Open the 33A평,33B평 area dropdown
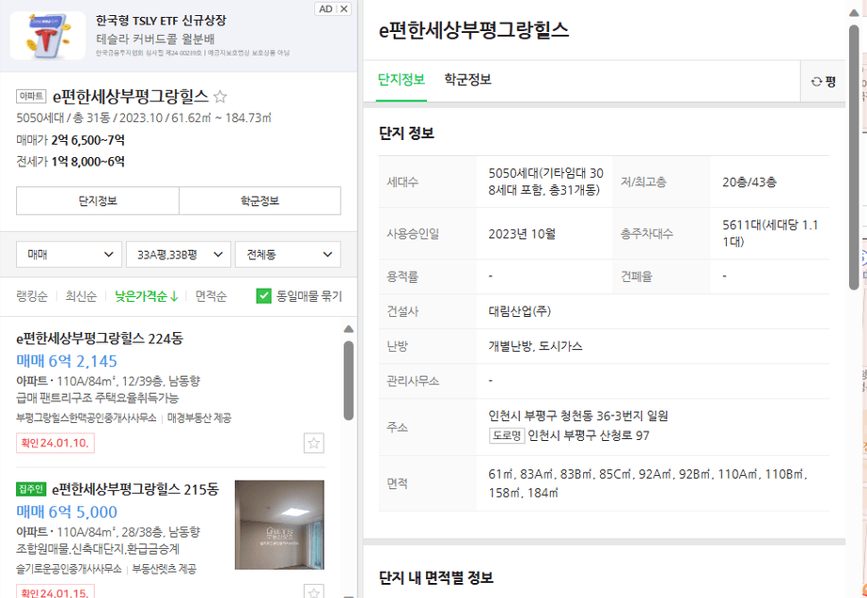The height and width of the screenshot is (598, 867). (x=179, y=254)
